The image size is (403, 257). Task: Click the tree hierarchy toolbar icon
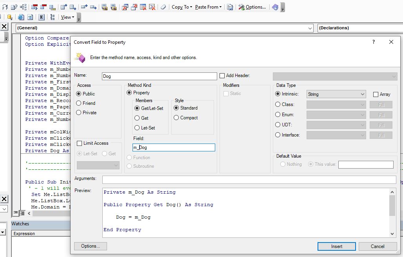(x=24, y=7)
